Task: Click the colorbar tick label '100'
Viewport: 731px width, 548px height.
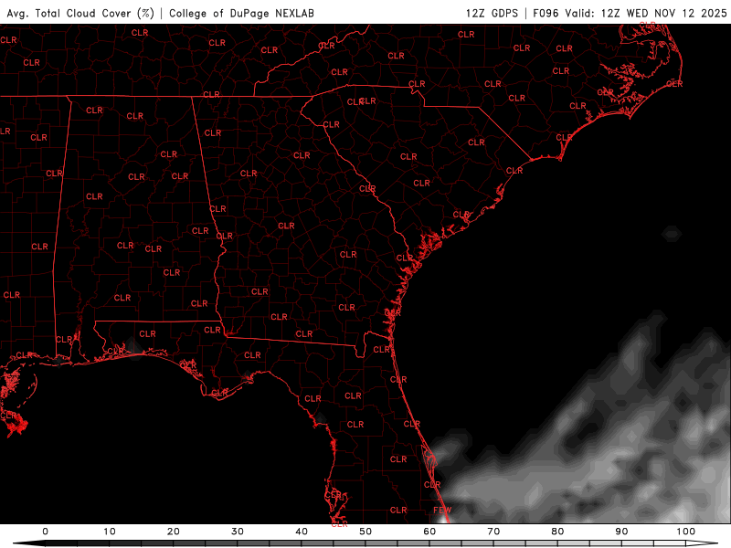Action: (x=686, y=532)
